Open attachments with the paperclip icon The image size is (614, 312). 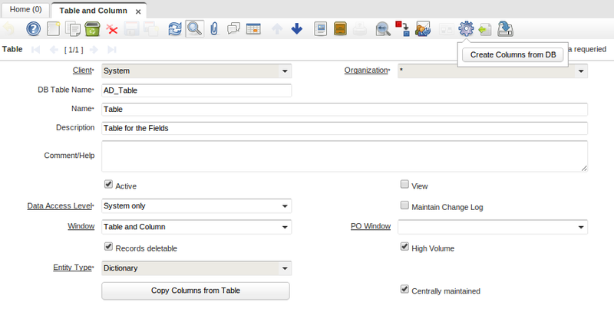[214, 29]
